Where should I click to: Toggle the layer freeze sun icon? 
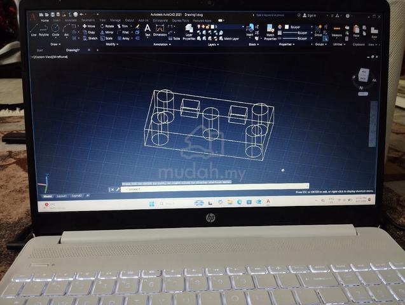coord(203,27)
